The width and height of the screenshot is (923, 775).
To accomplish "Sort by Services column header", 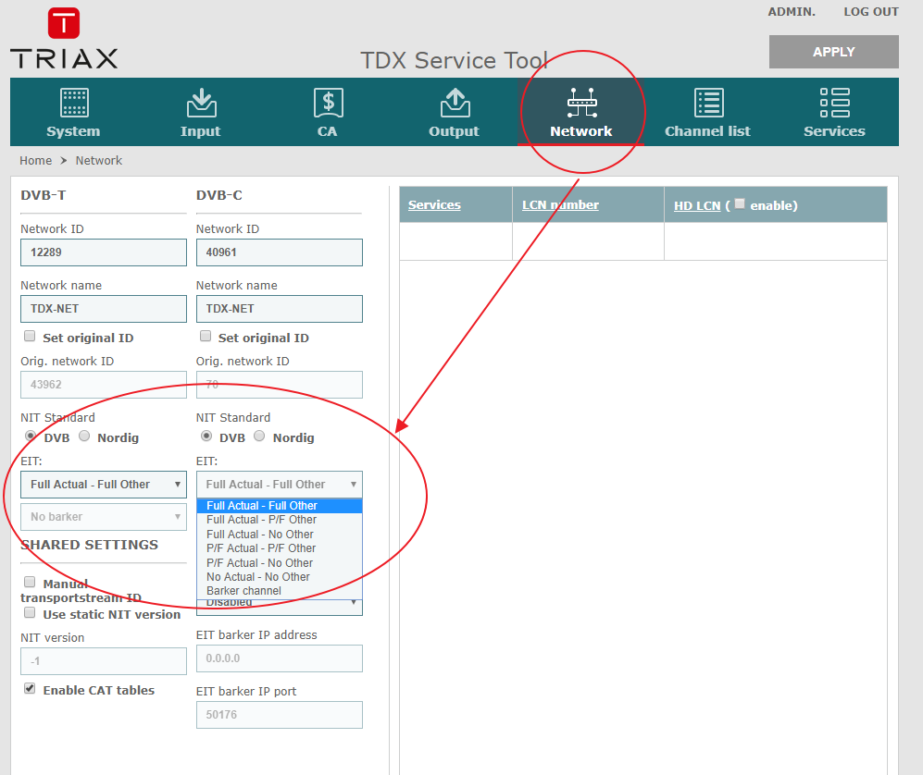I will click(434, 204).
